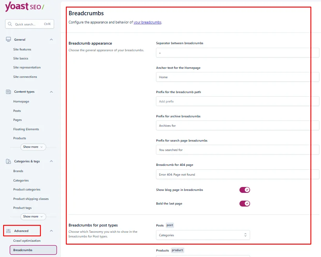Click the 'post' tag badge
The width and height of the screenshot is (321, 257).
pyautogui.click(x=170, y=225)
